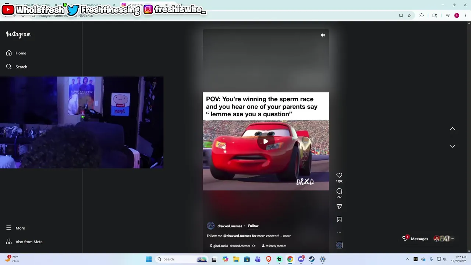Viewport: 471px width, 265px height.
Task: Expand the caption with the more link
Action: (x=287, y=236)
